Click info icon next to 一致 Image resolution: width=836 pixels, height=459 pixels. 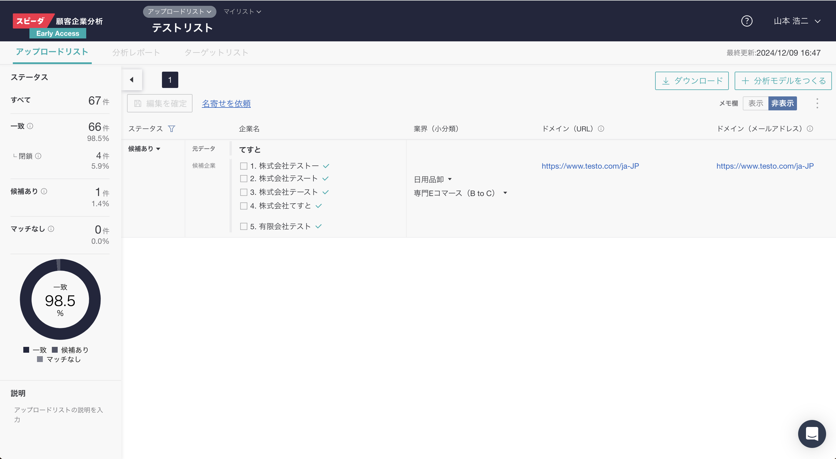click(30, 126)
